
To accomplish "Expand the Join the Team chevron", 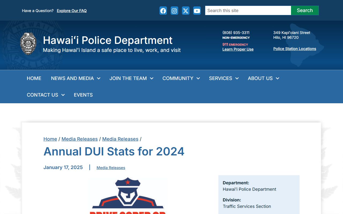I will (x=152, y=78).
